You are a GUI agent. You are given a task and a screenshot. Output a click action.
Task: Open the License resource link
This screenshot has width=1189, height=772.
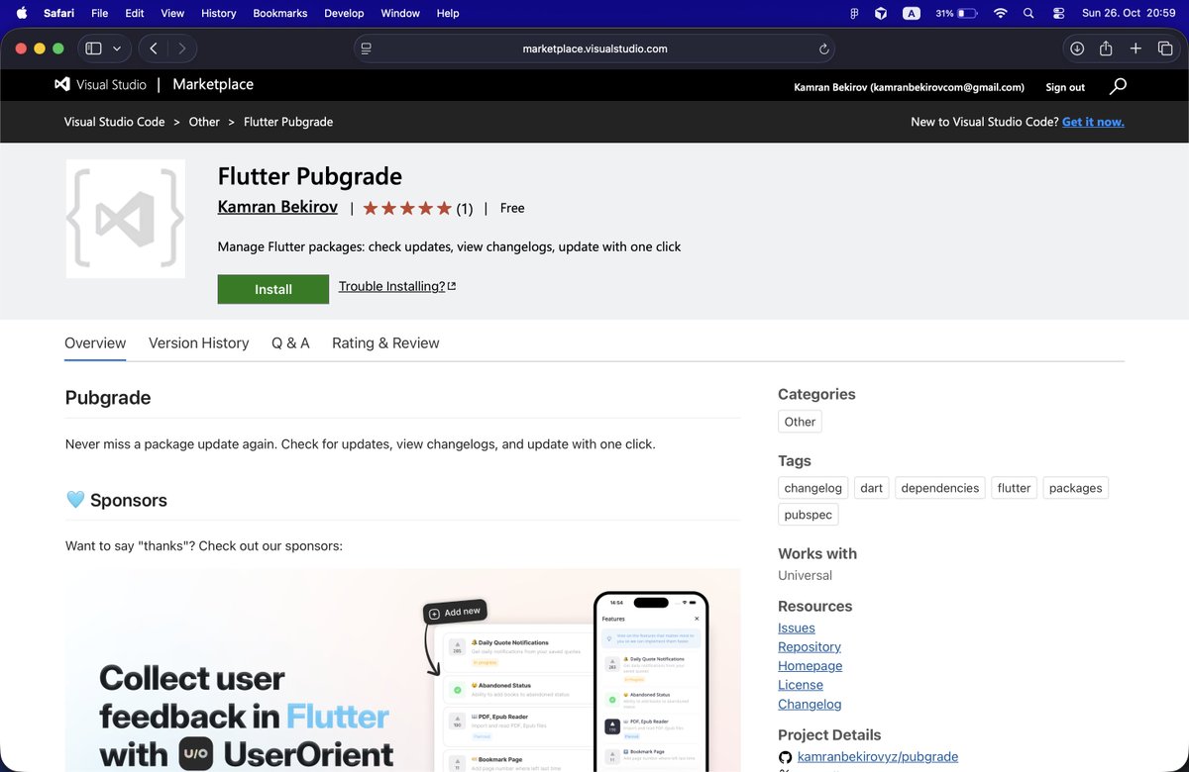coord(801,685)
